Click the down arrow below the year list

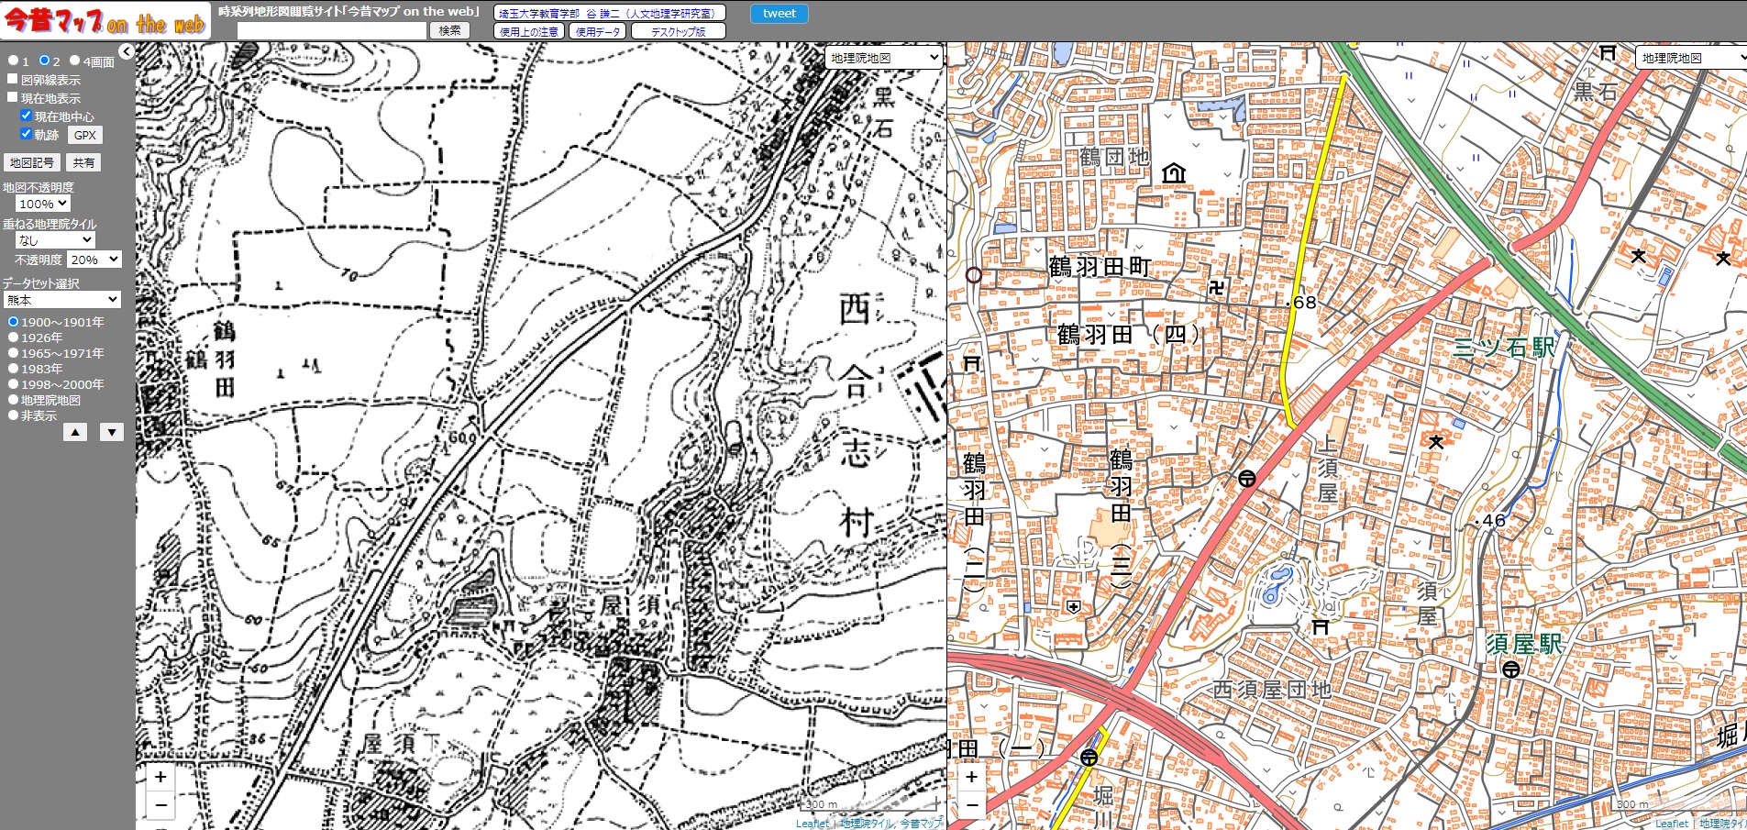111,432
